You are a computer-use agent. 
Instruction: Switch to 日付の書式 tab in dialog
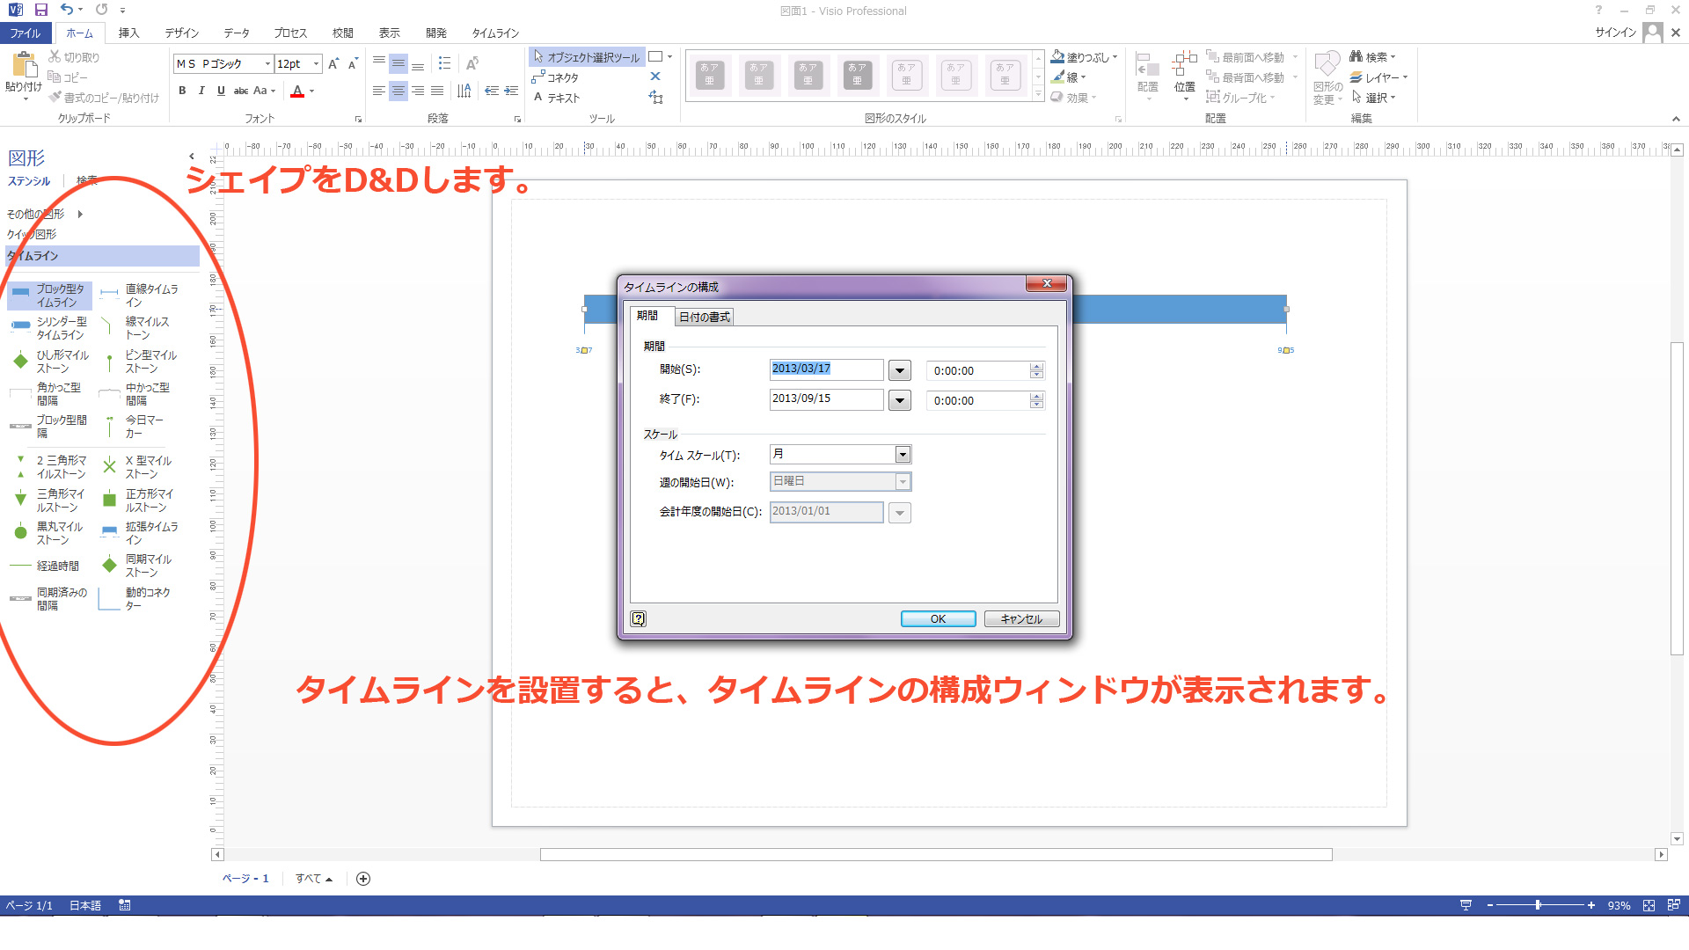click(x=704, y=317)
